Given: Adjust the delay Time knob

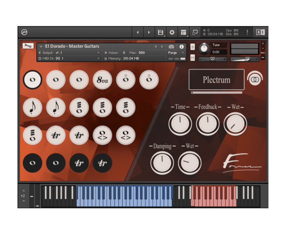Looking at the screenshot, I should tap(180, 124).
